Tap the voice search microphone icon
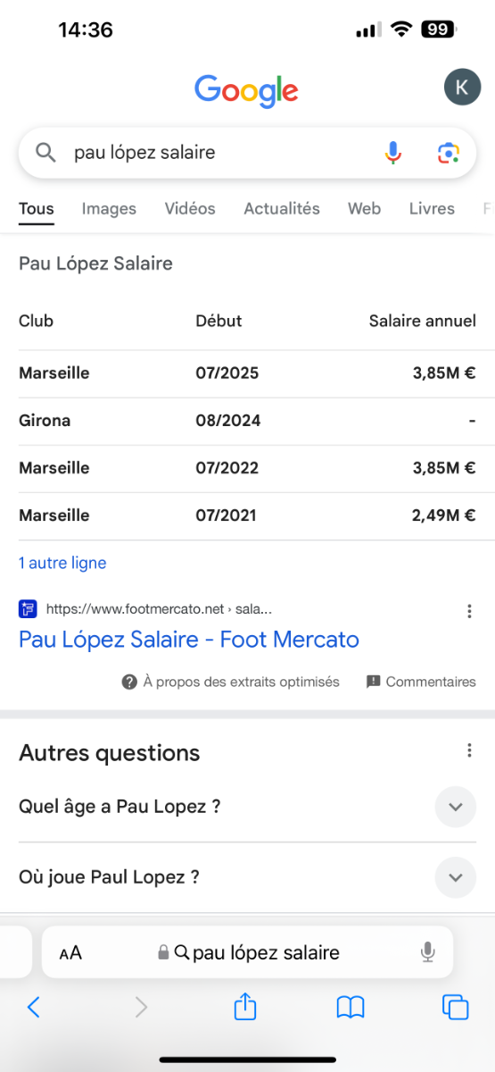495x1072 pixels. (393, 153)
